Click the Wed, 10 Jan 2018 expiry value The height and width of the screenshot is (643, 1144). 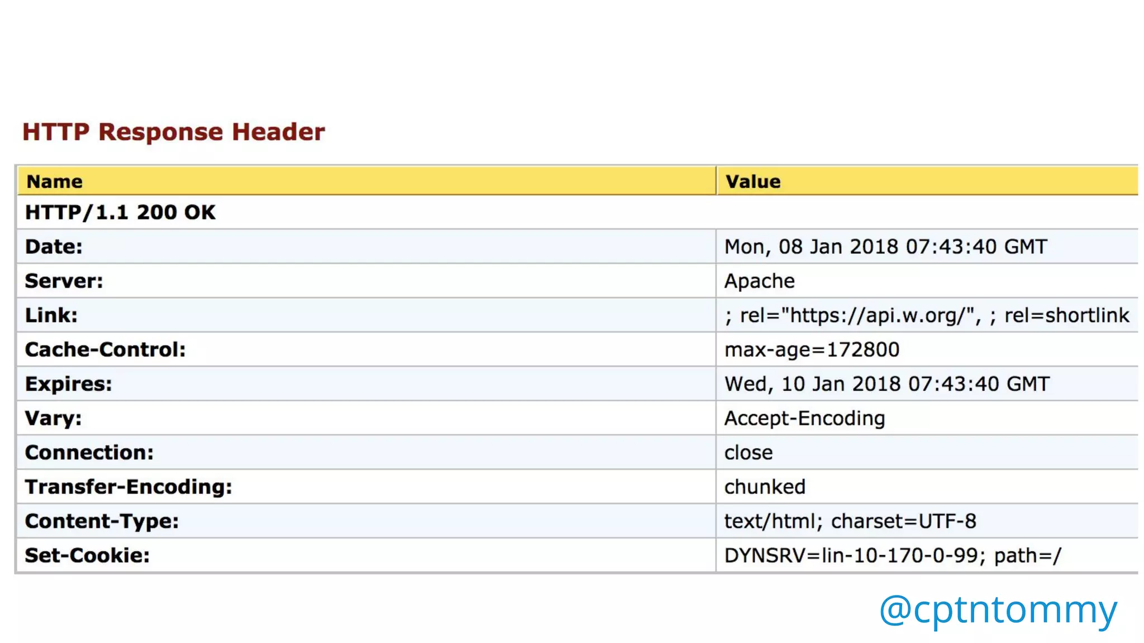click(x=886, y=384)
